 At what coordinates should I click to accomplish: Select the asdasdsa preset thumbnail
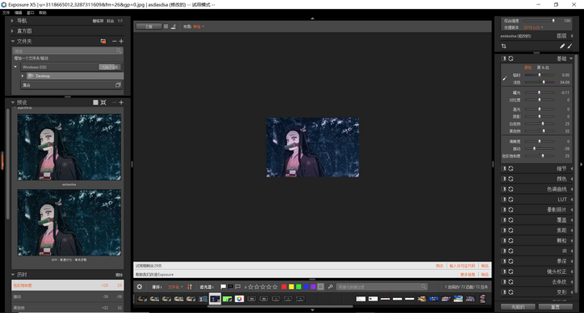pos(69,147)
